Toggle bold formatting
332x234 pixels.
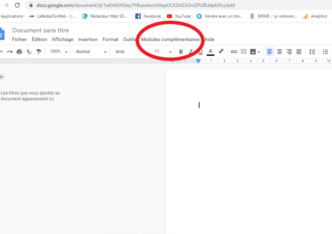click(x=181, y=52)
